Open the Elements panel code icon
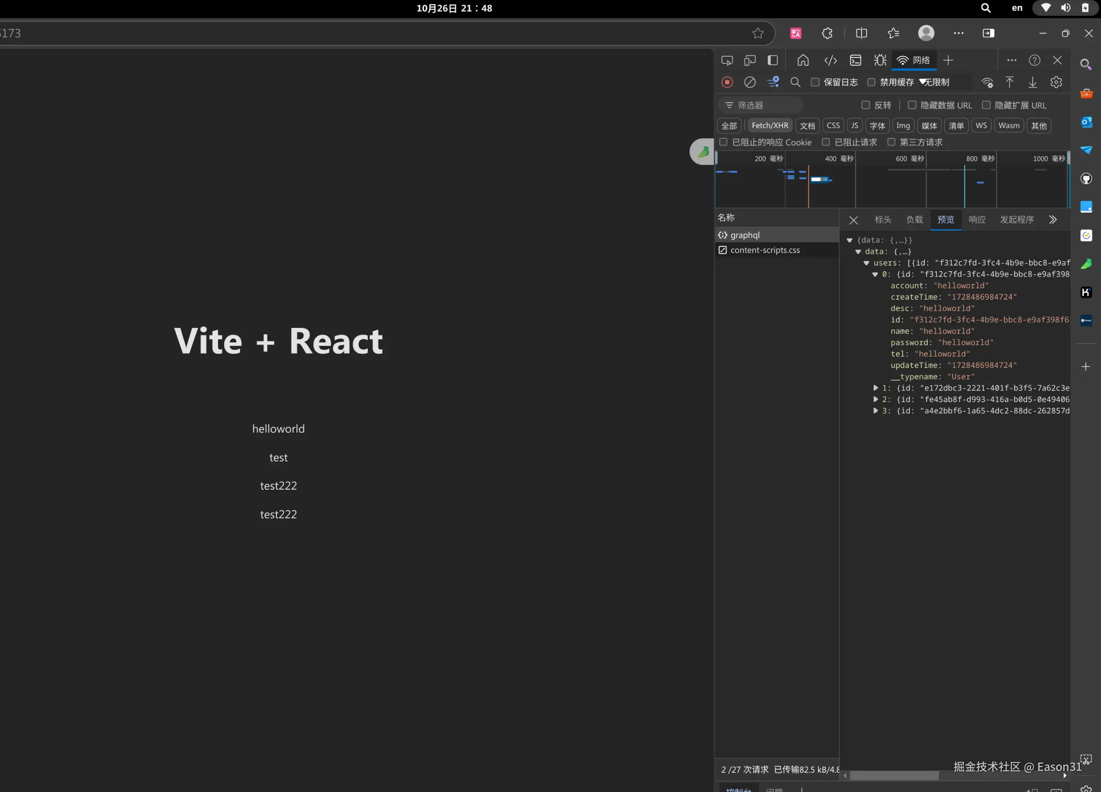 click(x=830, y=60)
